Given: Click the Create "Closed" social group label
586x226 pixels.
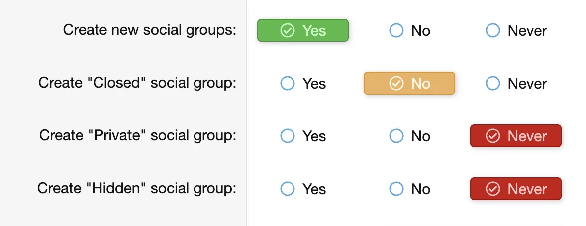Looking at the screenshot, I should tap(137, 83).
